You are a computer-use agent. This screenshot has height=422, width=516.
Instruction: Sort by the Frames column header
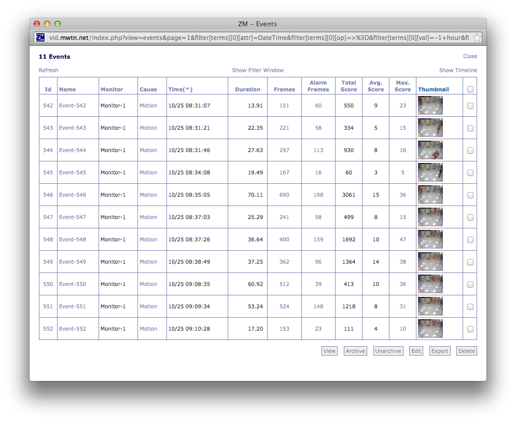click(284, 89)
